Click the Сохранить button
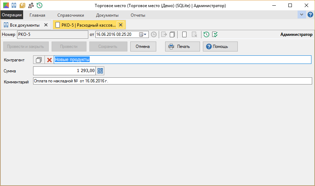Image resolution: width=315 pixels, height=186 pixels. (108, 46)
